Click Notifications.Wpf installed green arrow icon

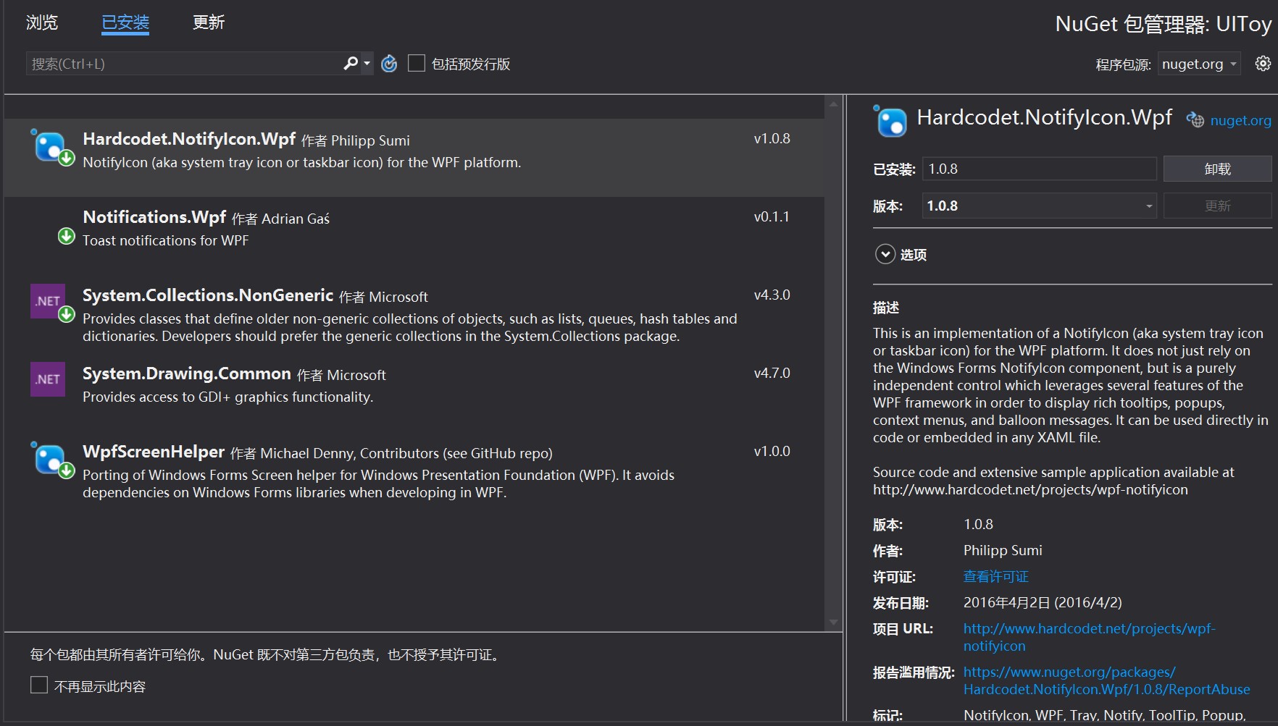(x=66, y=236)
